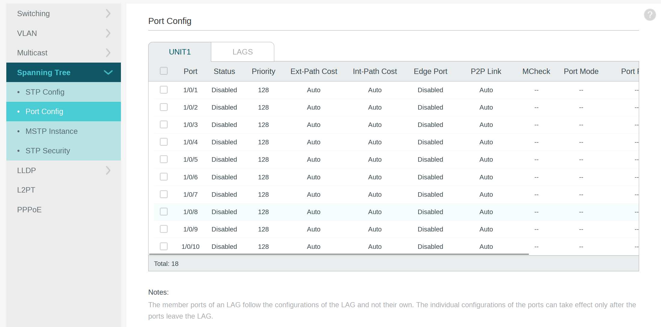Image resolution: width=661 pixels, height=327 pixels.
Task: Check the box for port 1/0/7
Action: pos(164,194)
